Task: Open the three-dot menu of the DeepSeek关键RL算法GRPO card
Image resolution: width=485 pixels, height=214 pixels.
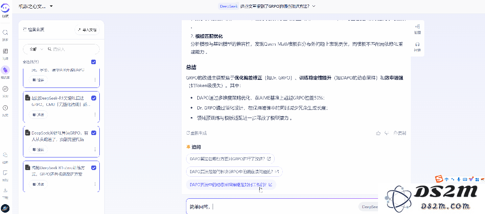Action: [95, 149]
